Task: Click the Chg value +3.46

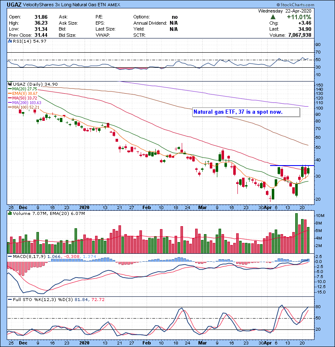Action: [x=304, y=23]
